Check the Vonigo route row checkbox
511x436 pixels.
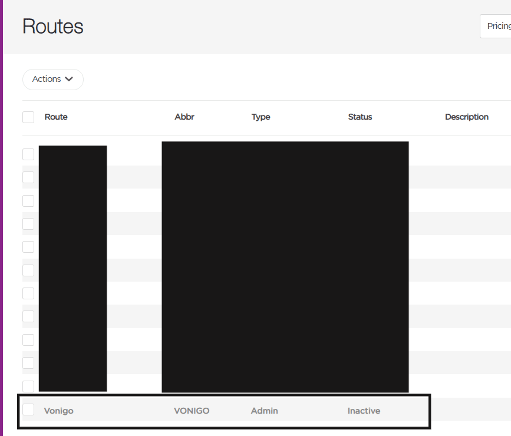pos(28,409)
